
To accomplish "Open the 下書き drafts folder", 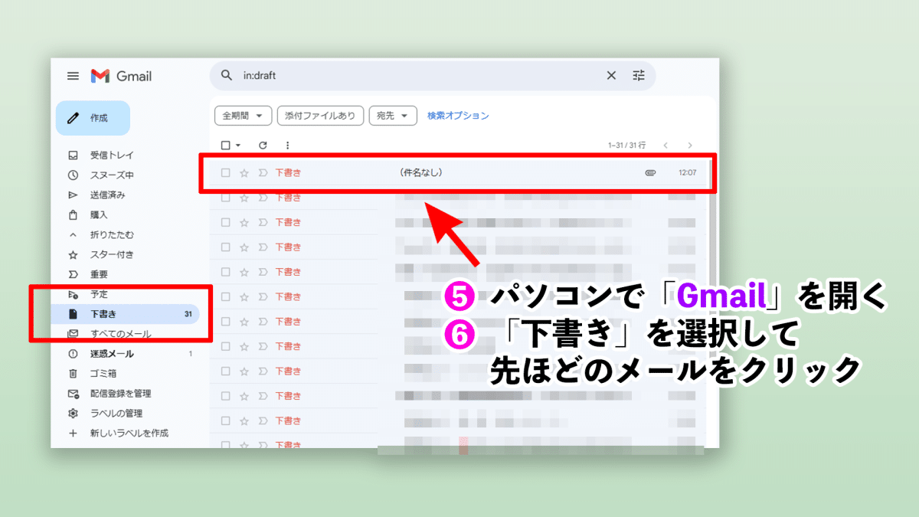I will [x=103, y=314].
